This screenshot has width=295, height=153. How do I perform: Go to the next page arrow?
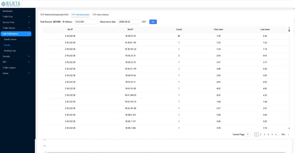click(x=288, y=134)
